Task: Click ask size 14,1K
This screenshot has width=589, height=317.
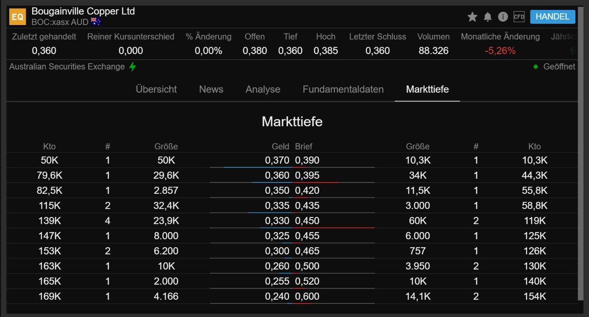Action: 418,296
